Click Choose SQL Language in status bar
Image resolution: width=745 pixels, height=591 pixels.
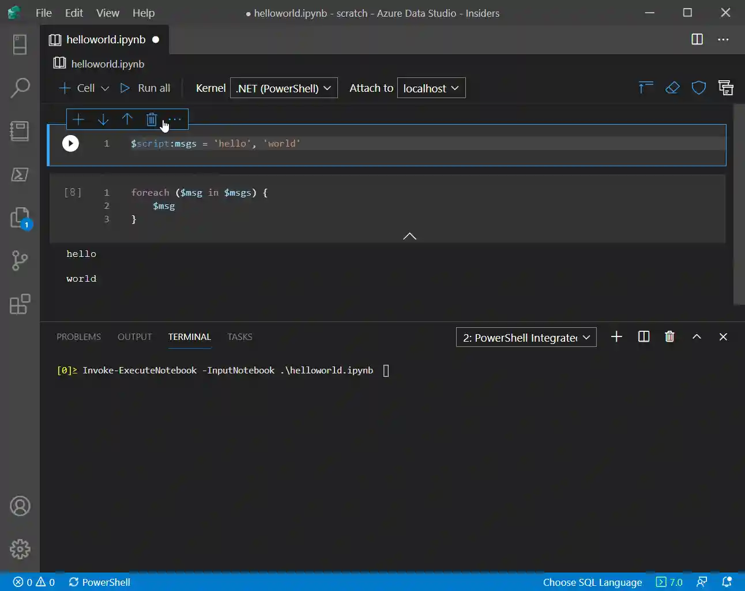coord(592,582)
